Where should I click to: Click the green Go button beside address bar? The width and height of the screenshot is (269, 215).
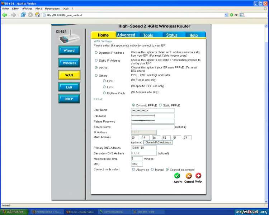tap(231, 15)
